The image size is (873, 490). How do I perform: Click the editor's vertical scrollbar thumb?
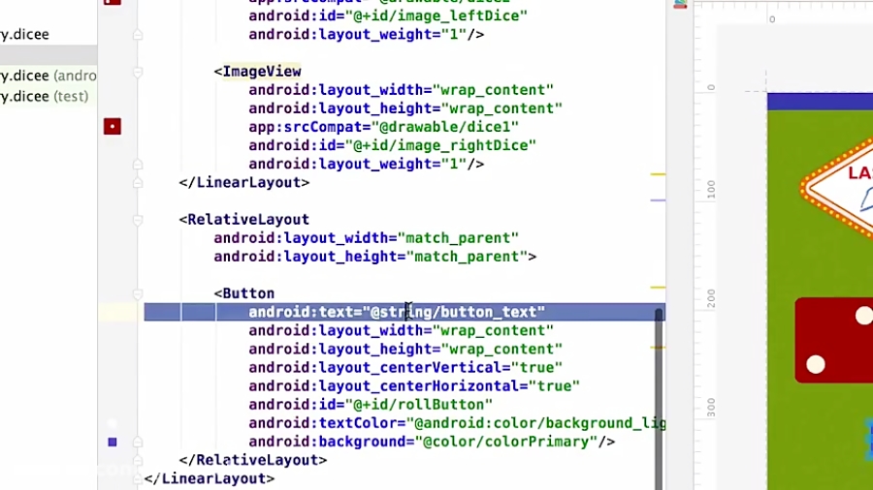click(659, 399)
